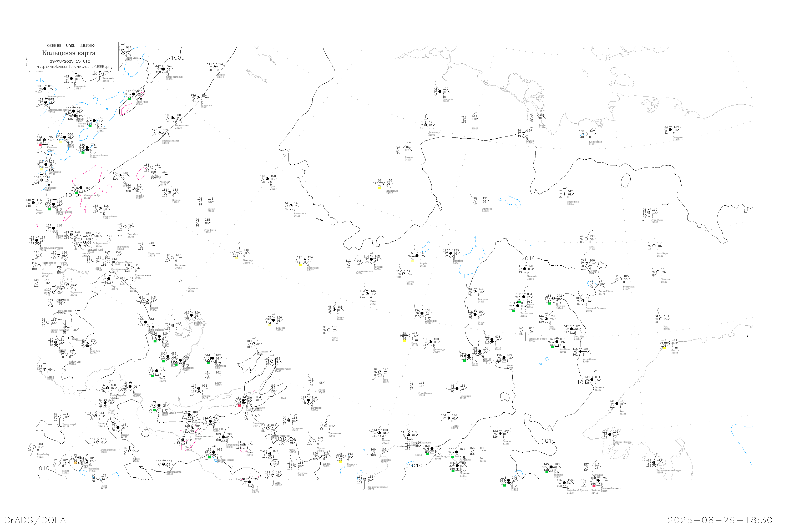Click the 29/08/2025 15 UTC date text
789x526 pixels.
click(70, 61)
